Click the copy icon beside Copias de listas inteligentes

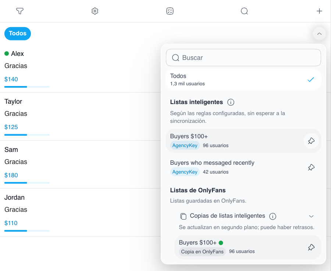tap(183, 216)
